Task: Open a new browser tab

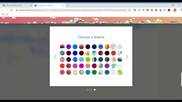Action: [68, 6]
